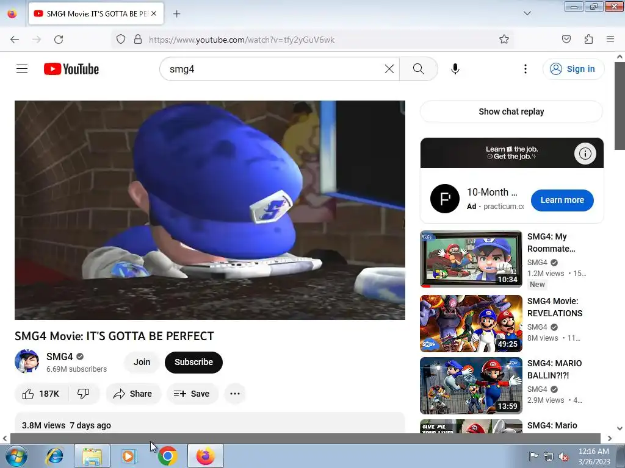
Task: Open a new browser tab
Action: [176, 14]
